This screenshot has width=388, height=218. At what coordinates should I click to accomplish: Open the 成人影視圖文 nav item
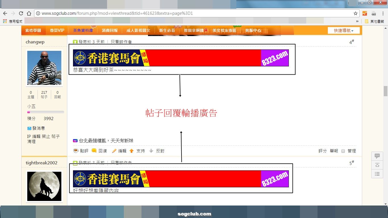138,30
